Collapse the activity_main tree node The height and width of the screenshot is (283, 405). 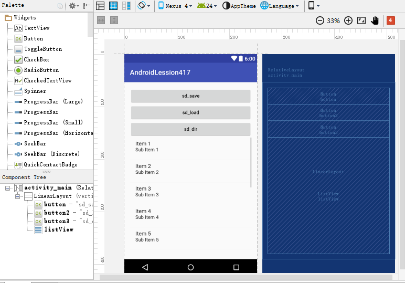[x=8, y=188]
